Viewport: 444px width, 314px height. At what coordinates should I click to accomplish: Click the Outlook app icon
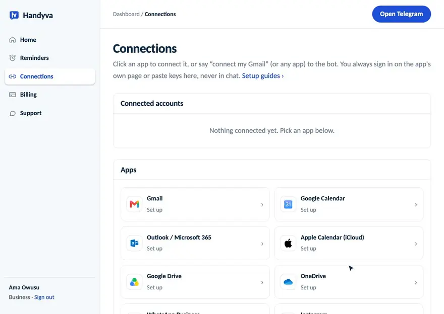pyautogui.click(x=134, y=243)
